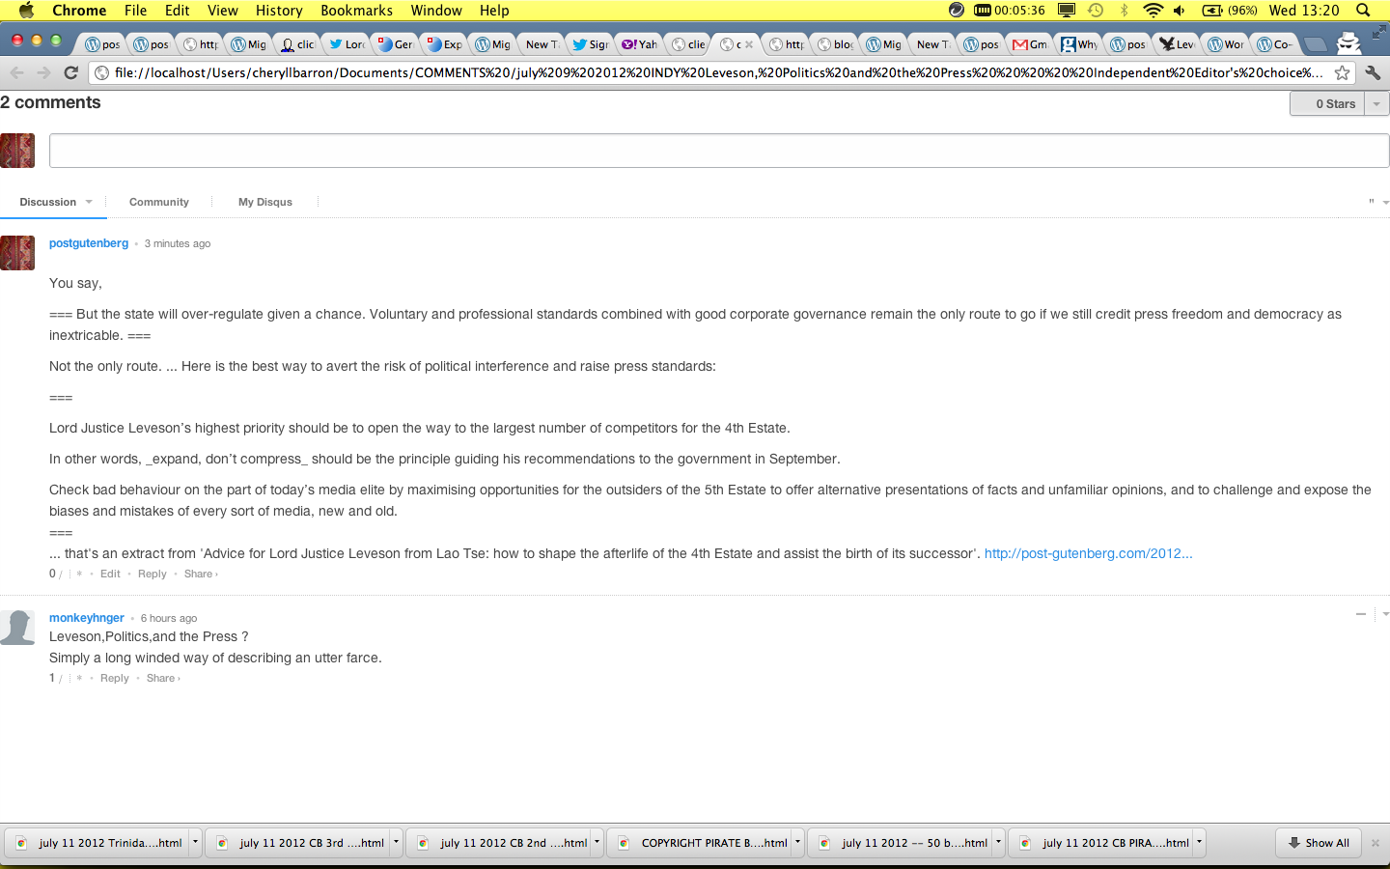The height and width of the screenshot is (869, 1390).
Task: Open Spotlight search magnifier in menu bar
Action: point(1363,11)
